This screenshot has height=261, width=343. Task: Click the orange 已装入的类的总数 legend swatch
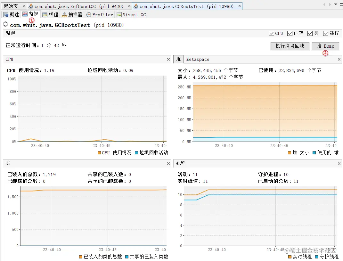81,257
